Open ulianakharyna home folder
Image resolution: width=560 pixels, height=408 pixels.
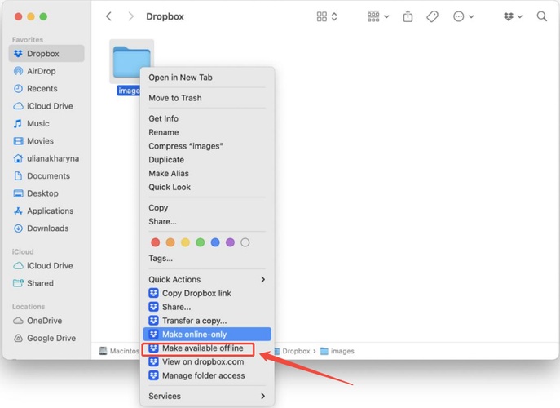tap(46, 158)
